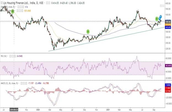Click the MACD value -7.1197
This screenshot has width=172, height=112.
tap(31, 83)
